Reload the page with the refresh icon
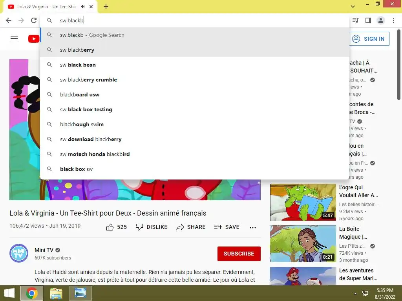The width and height of the screenshot is (402, 301). (34, 20)
